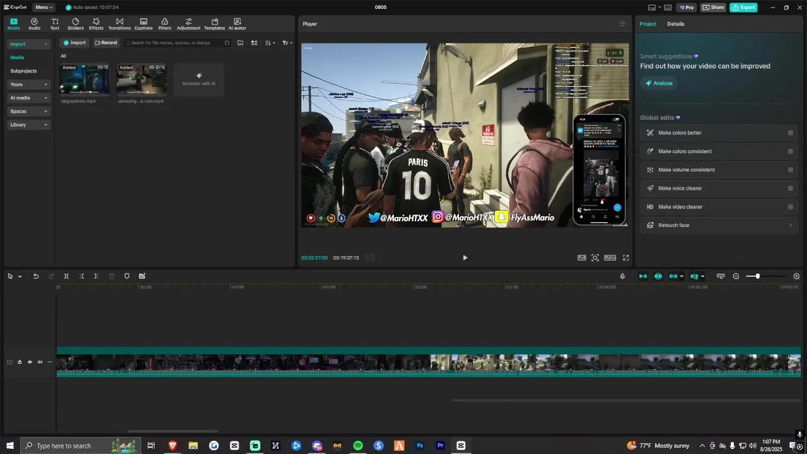Open the Effects panel
Screen dimensions: 807x454
pyautogui.click(x=96, y=24)
